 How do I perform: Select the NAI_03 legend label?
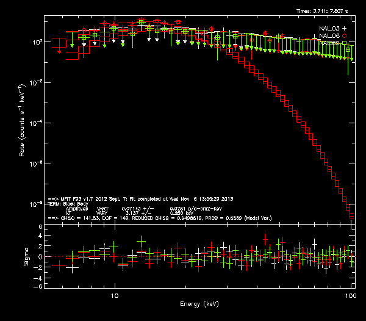[329, 29]
